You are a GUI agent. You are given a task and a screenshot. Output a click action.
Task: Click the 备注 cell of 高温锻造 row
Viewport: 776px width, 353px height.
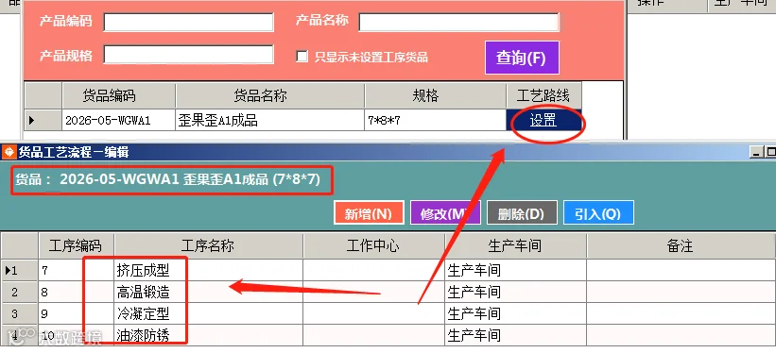(x=681, y=293)
